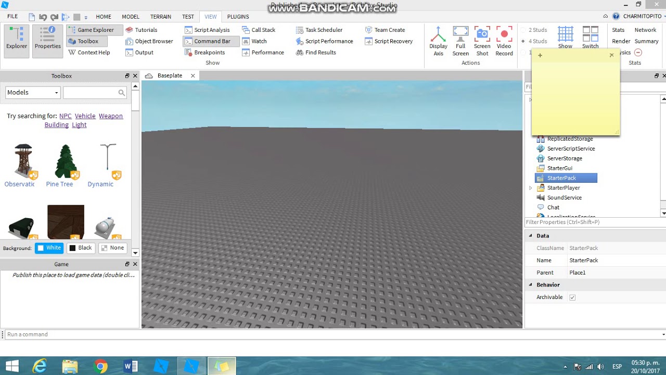
Task: Search Toolbox for Building link
Action: click(56, 125)
